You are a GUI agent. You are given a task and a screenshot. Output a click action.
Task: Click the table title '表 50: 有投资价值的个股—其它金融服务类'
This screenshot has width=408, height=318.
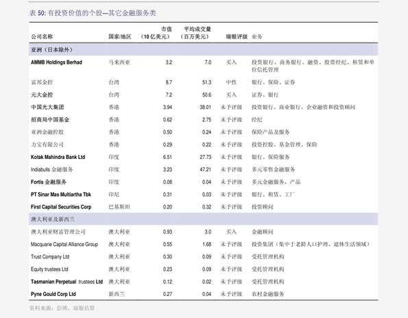tap(93, 13)
